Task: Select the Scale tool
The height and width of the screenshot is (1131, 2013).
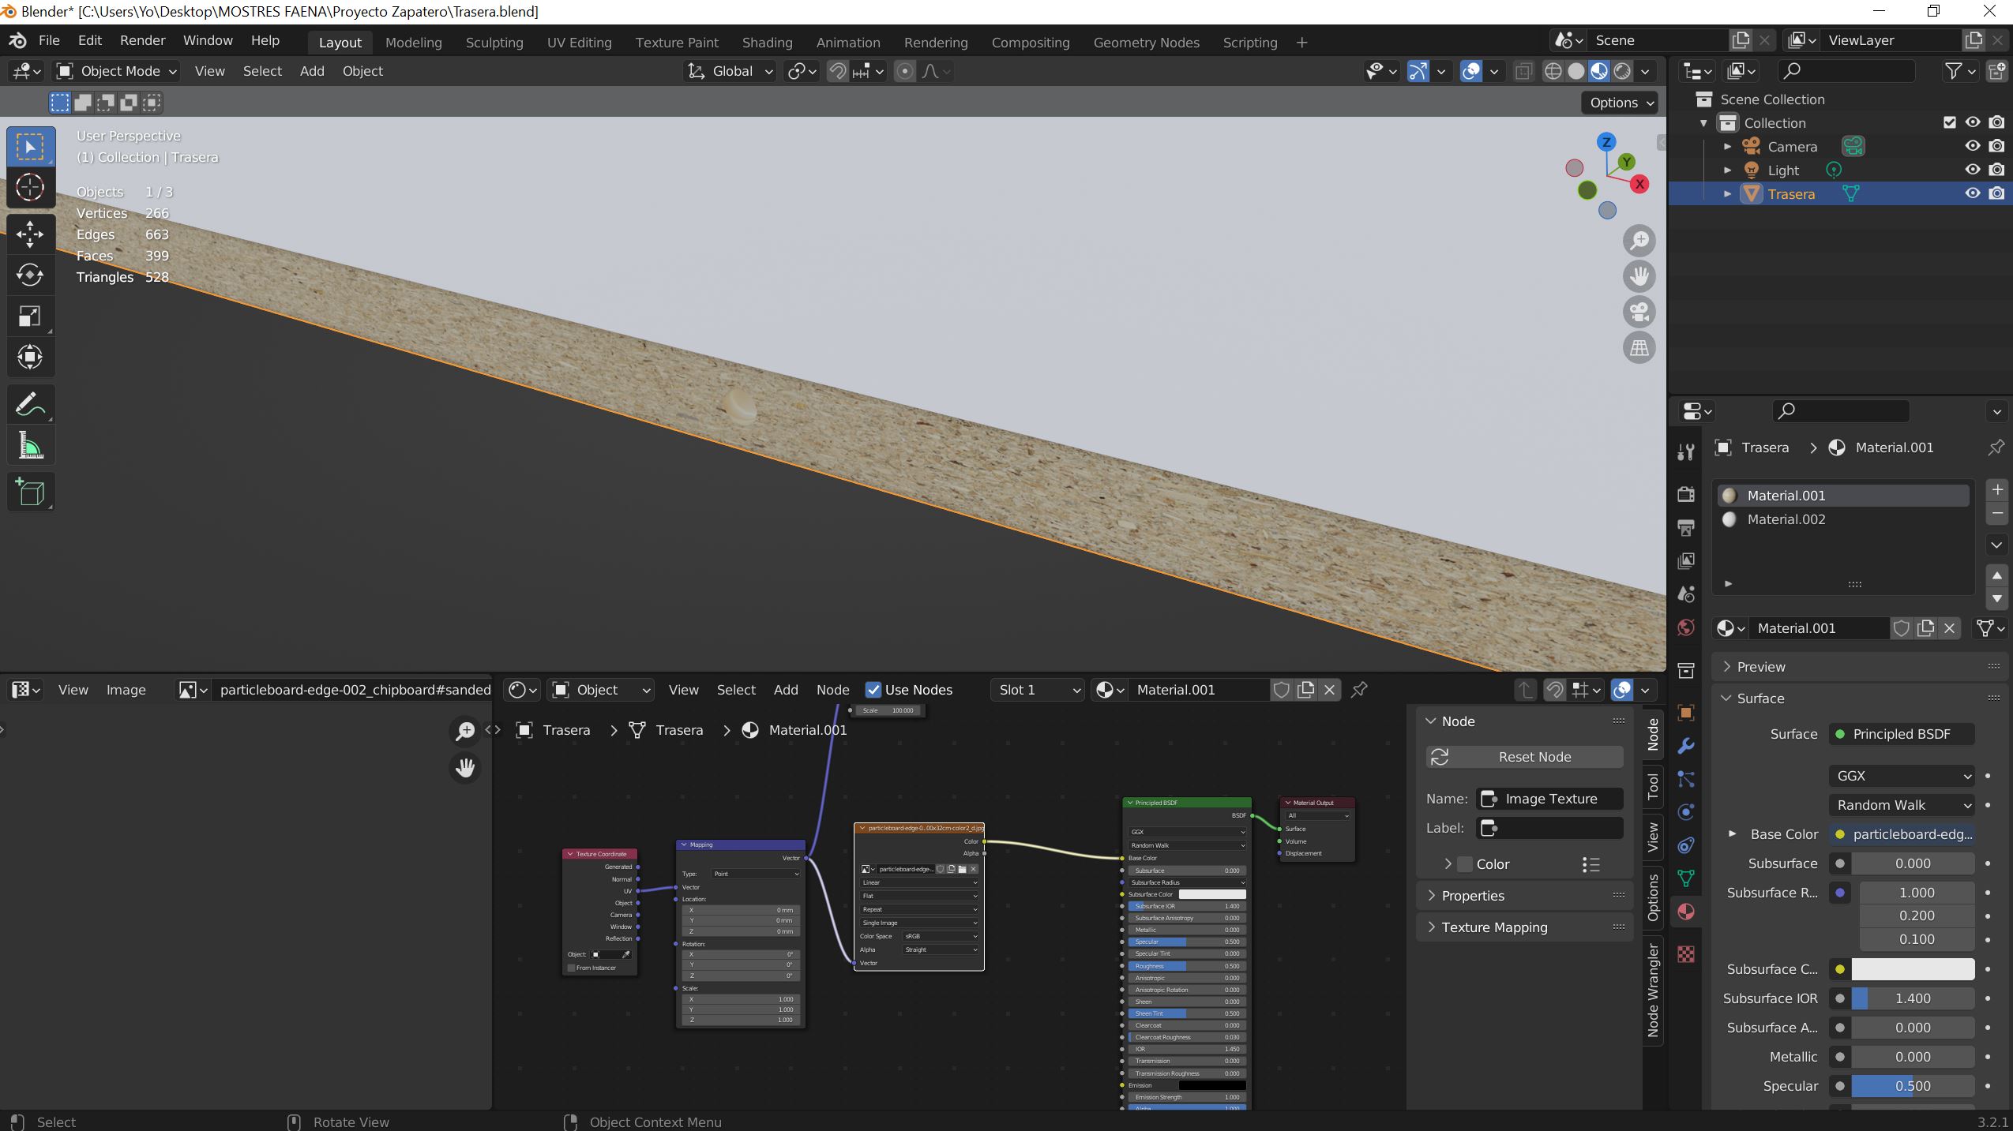Action: [x=30, y=316]
